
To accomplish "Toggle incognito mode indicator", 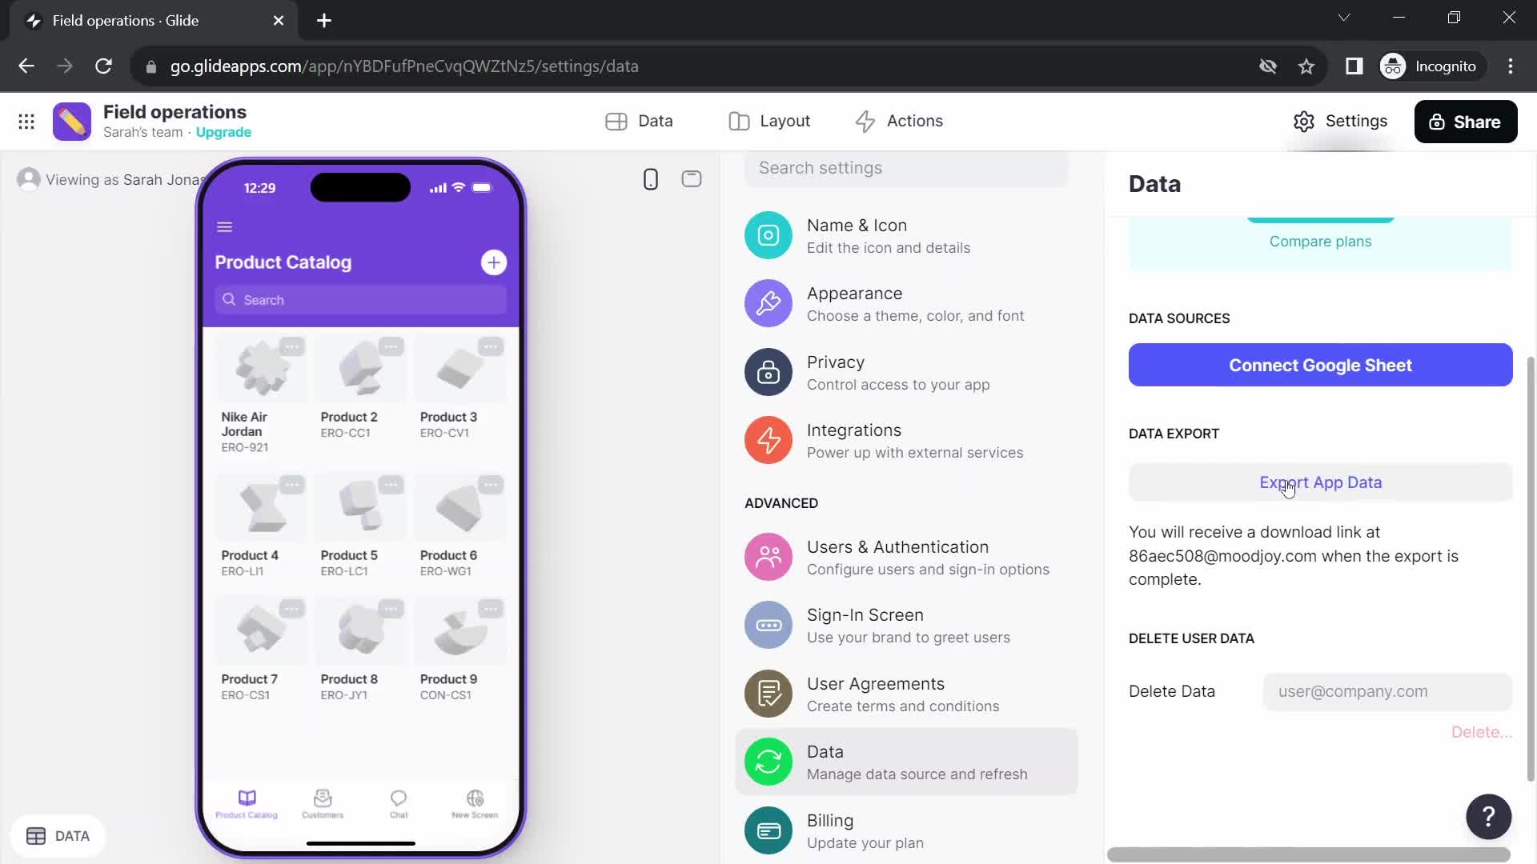I will tap(1431, 66).
